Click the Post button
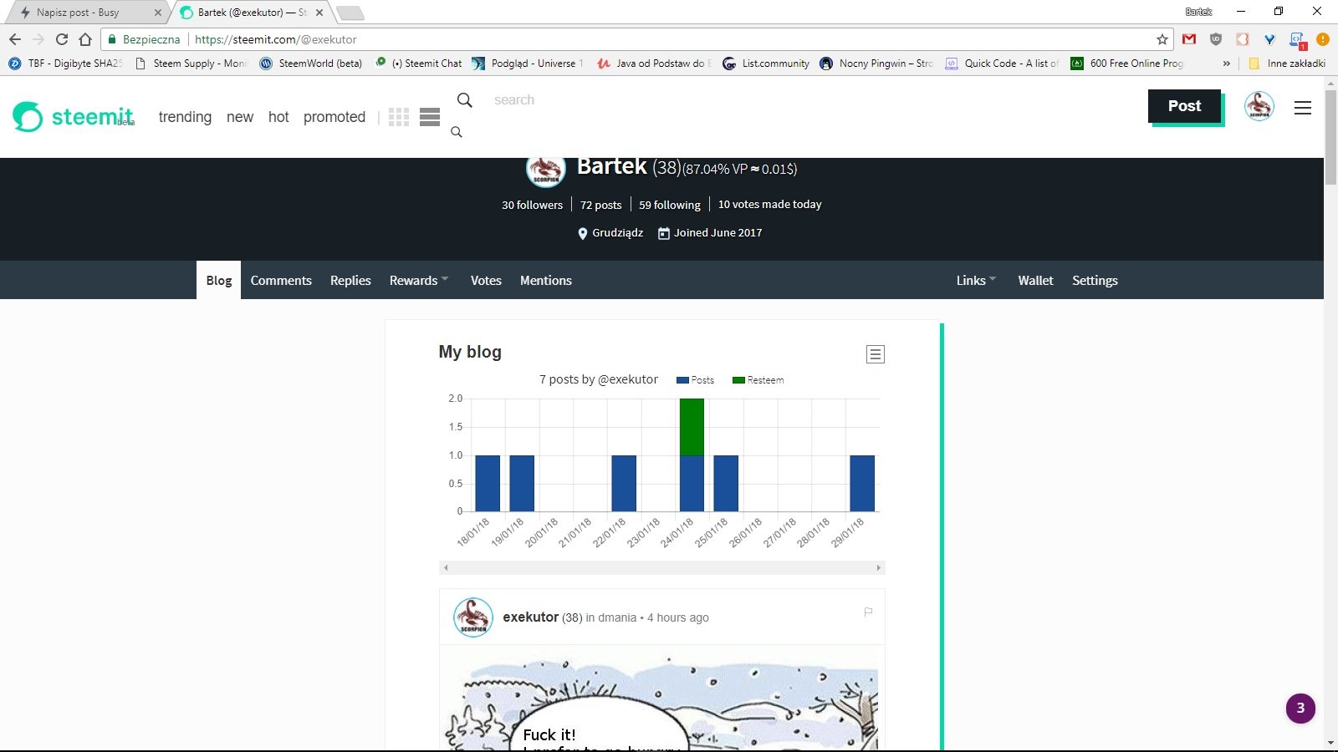This screenshot has width=1338, height=752. (1184, 106)
